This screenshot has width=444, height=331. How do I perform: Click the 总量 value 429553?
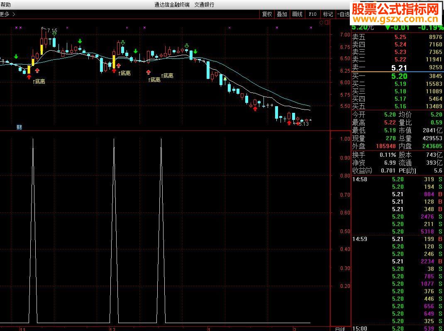pyautogui.click(x=432, y=139)
